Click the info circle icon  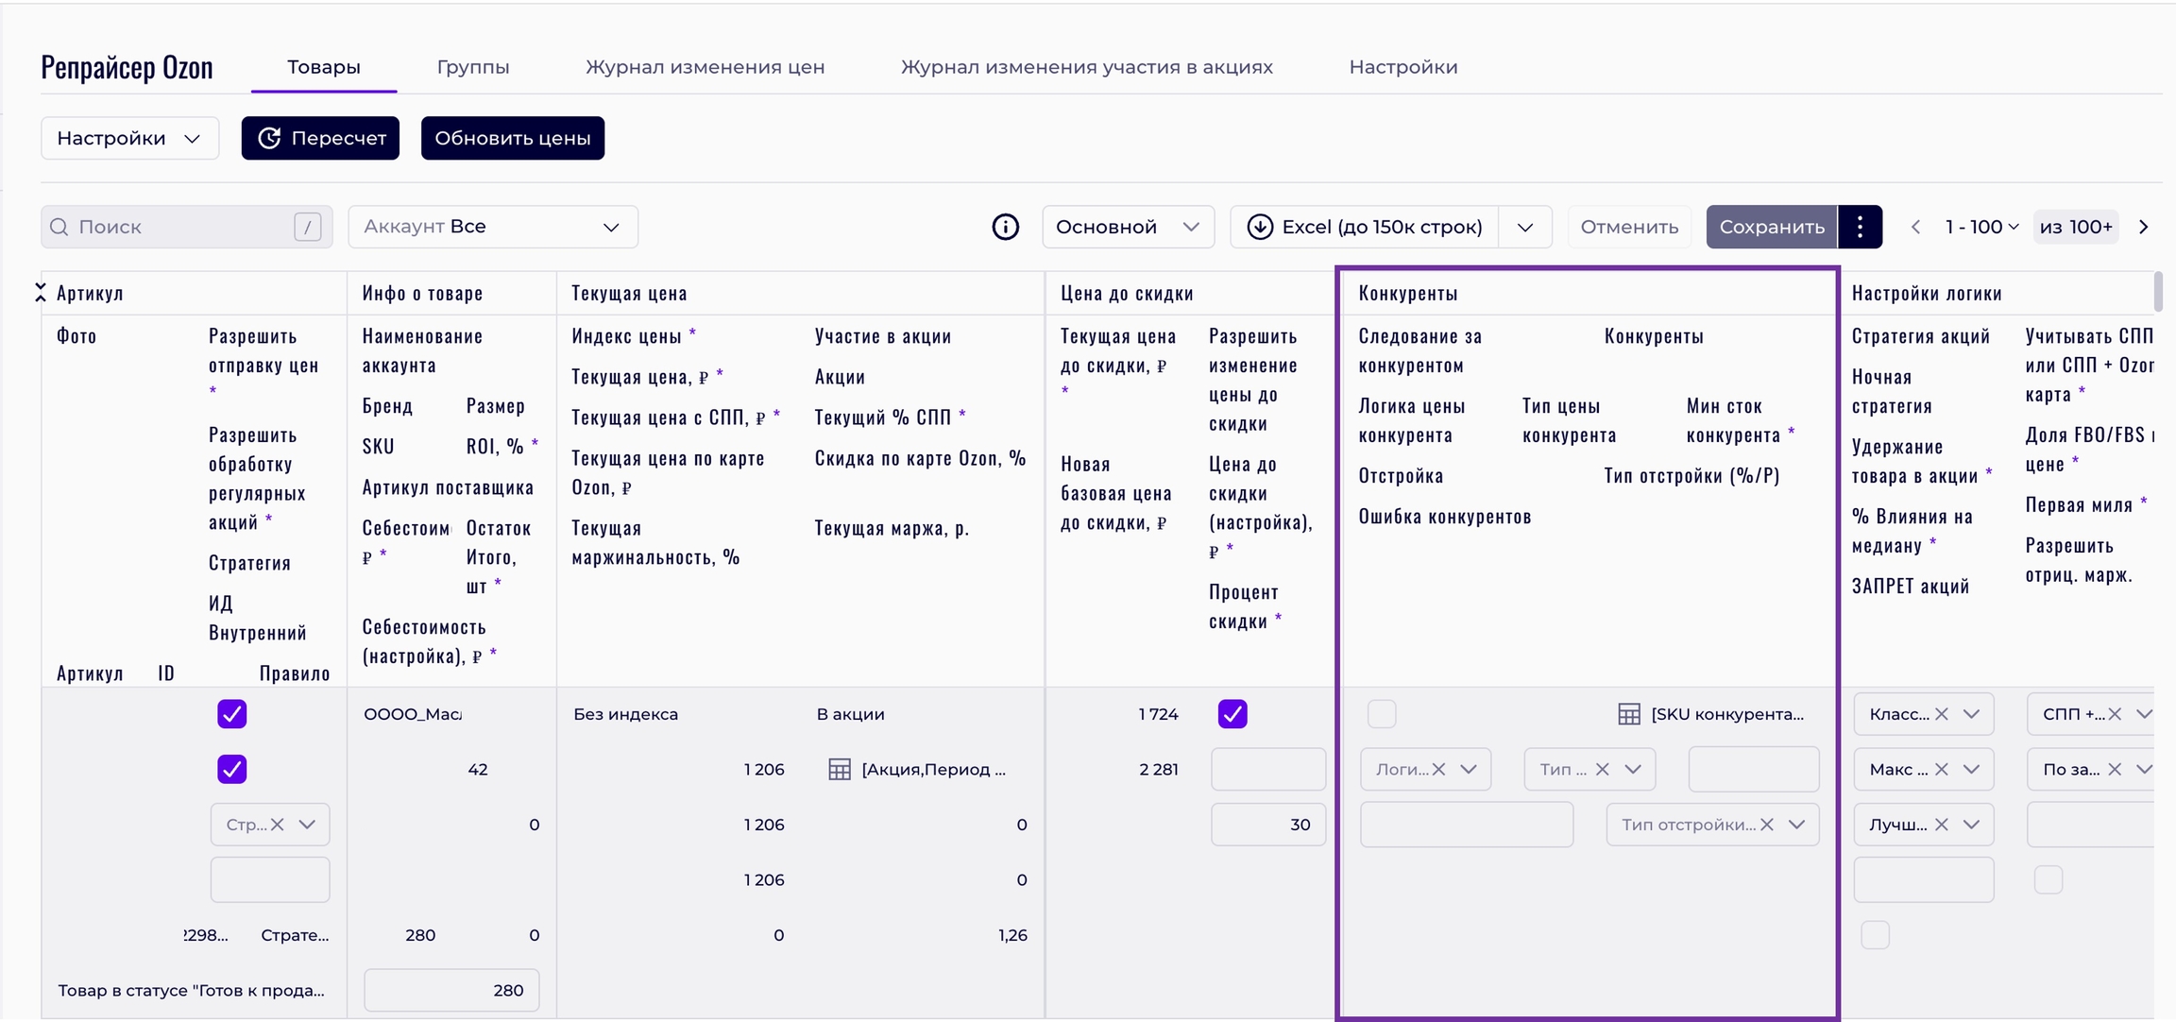pos(1005,227)
